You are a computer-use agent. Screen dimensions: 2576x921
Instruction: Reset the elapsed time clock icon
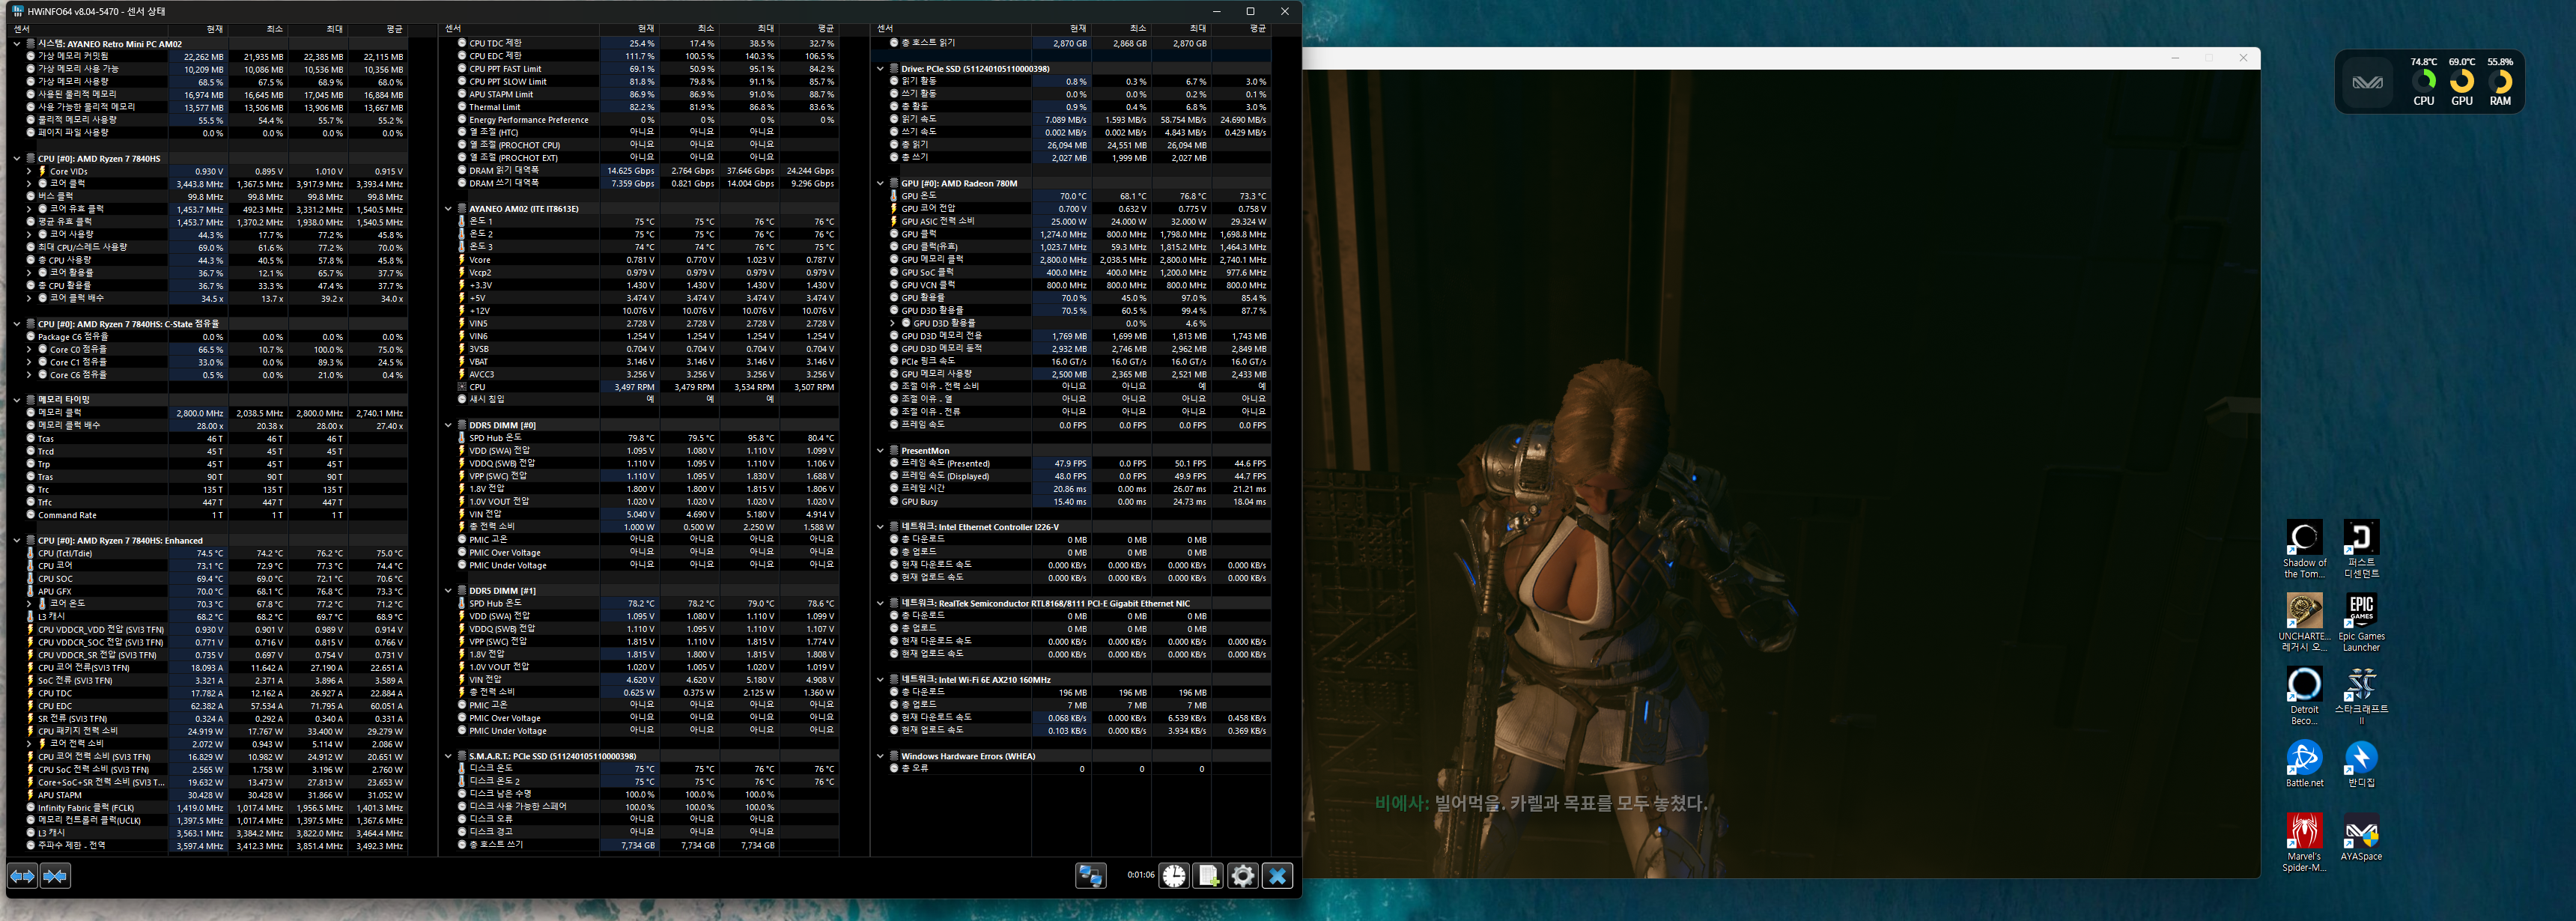1174,876
